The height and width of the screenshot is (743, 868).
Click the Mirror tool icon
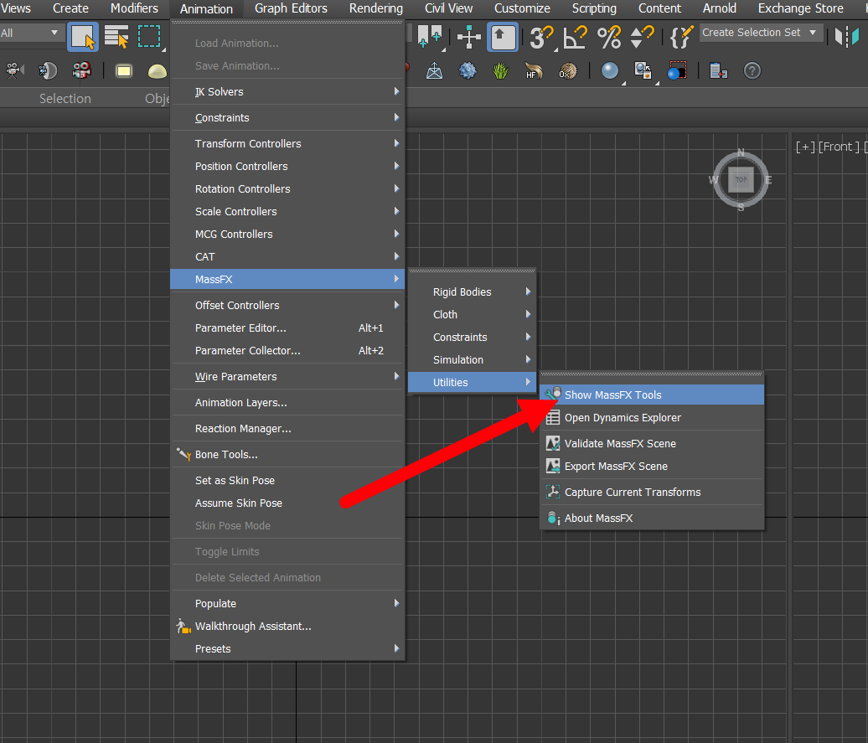[847, 37]
